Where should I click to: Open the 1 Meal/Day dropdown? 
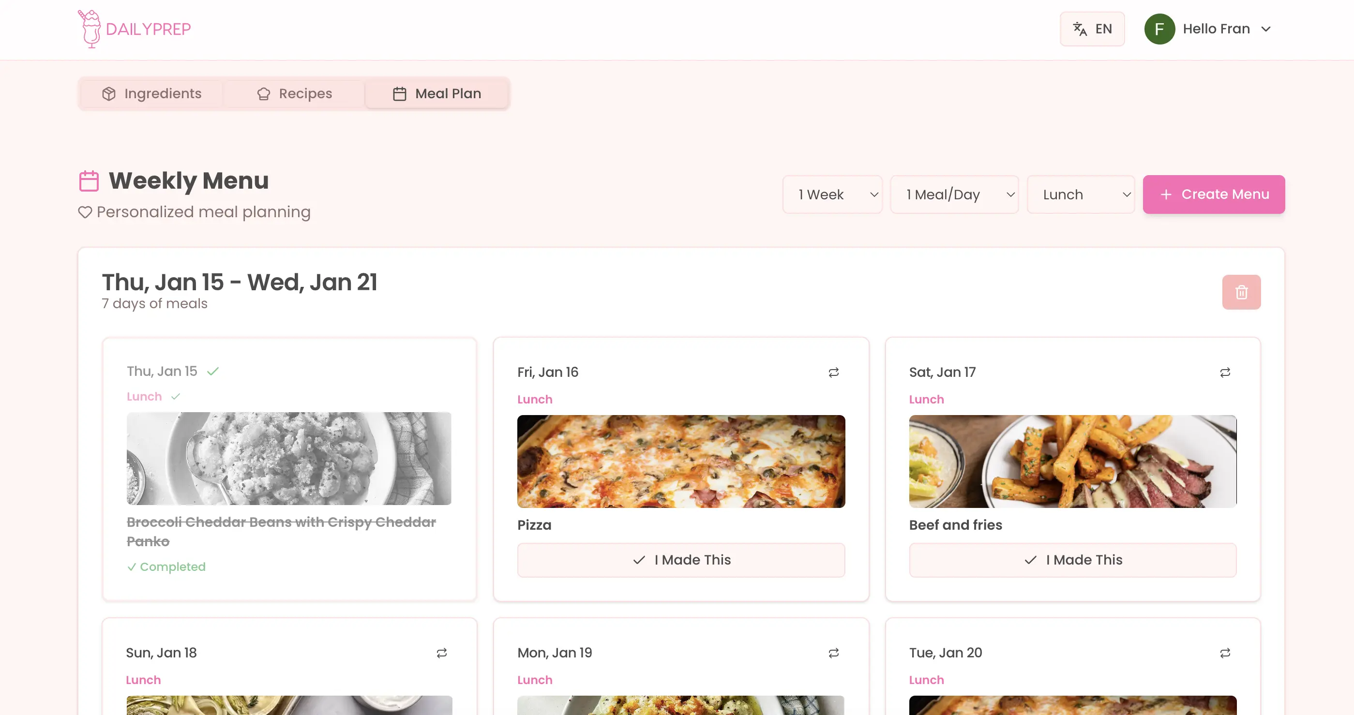(954, 194)
